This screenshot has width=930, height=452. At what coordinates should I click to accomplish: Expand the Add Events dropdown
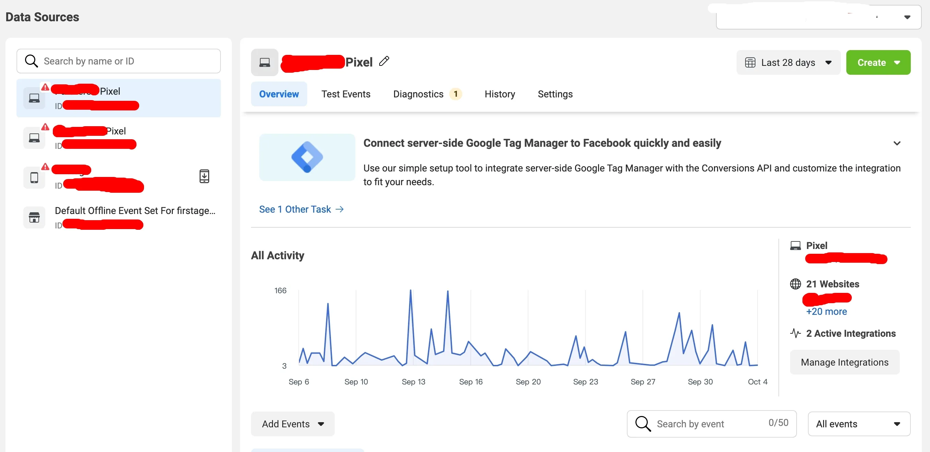293,424
